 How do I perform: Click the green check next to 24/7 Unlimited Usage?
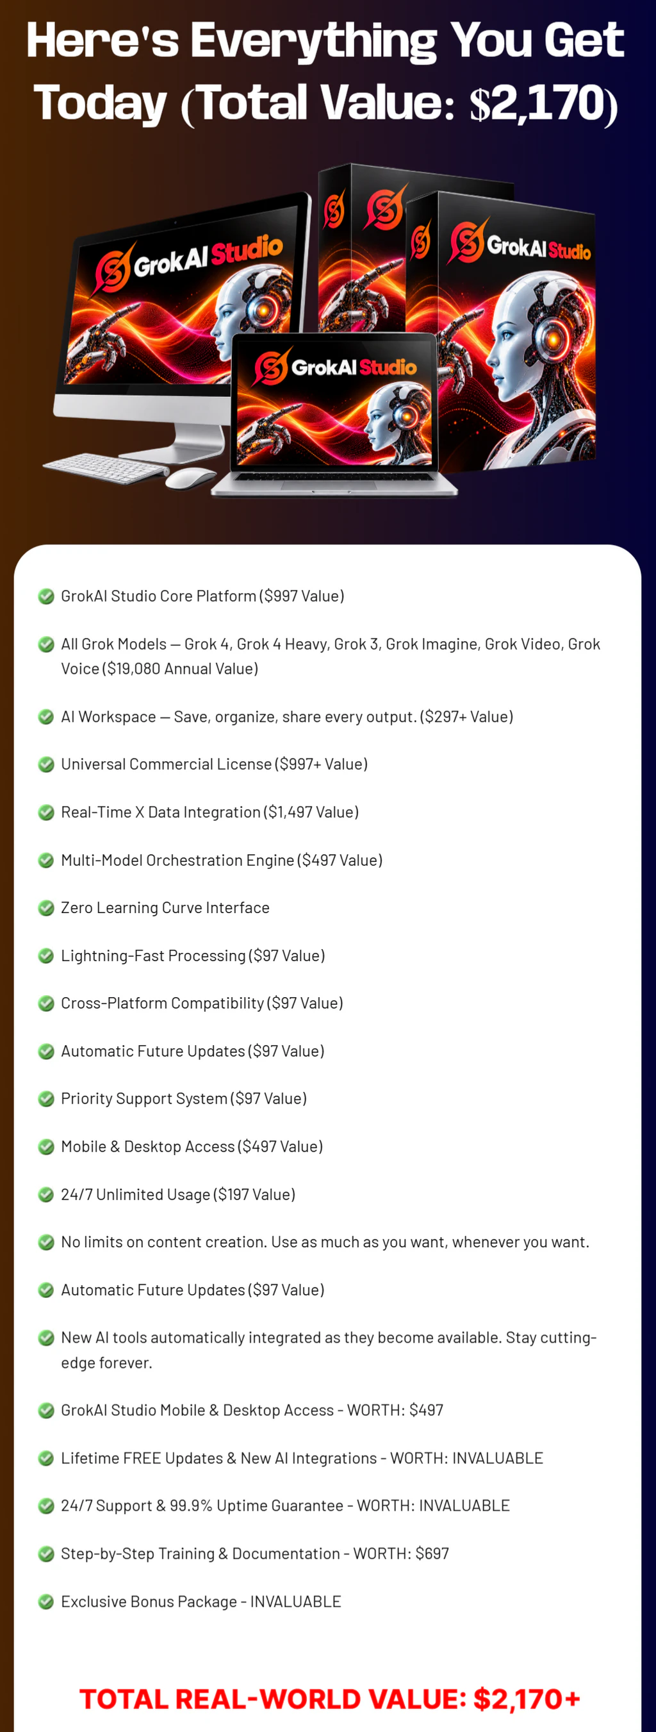45,1195
